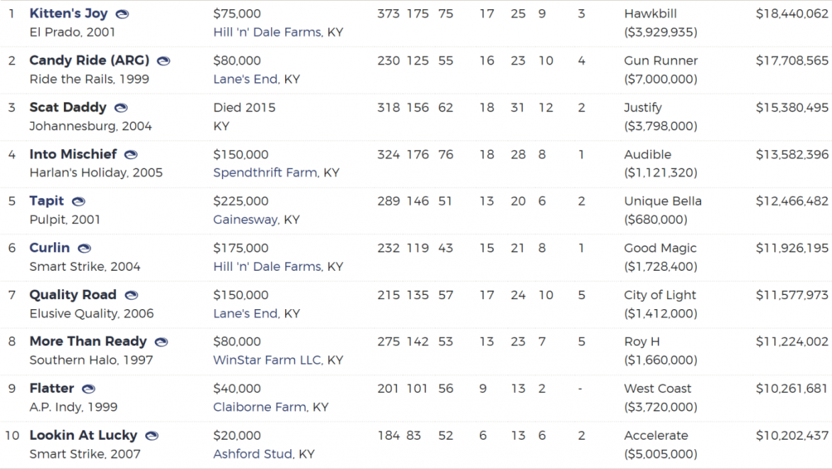Open Hill 'n' Dale Farms link for Curlin
Screen dimensions: 832x469
267,266
